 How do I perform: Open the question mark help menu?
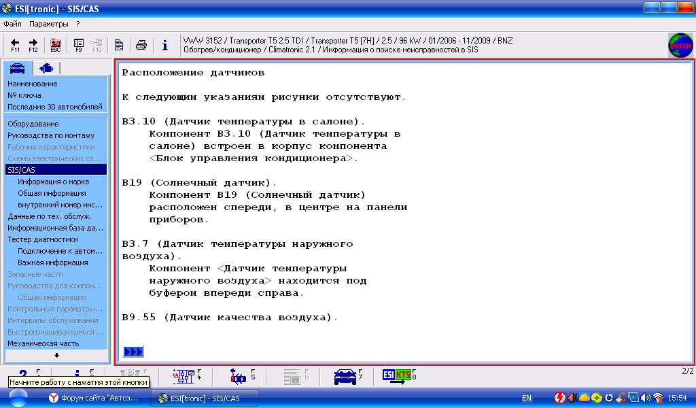pyautogui.click(x=77, y=24)
